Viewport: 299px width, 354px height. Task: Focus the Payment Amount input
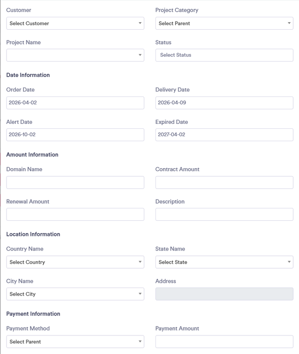coord(224,342)
